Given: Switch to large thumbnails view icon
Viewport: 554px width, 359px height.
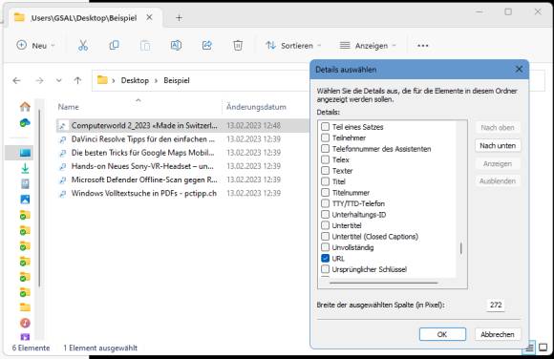Looking at the screenshot, I should pos(543,348).
